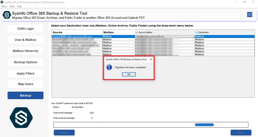Click the Previous button
Image resolution: width=258 pixels, height=137 pixels.
tap(64, 132)
